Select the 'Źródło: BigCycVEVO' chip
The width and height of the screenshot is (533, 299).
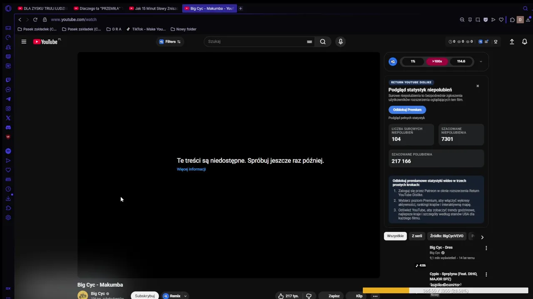click(x=446, y=236)
